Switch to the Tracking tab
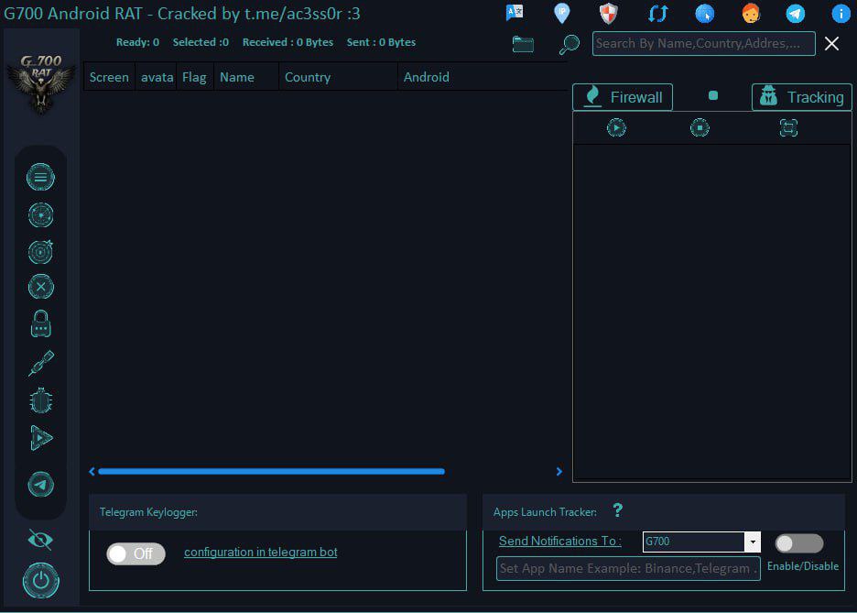Screen dimensions: 857x613 pyautogui.click(x=801, y=97)
